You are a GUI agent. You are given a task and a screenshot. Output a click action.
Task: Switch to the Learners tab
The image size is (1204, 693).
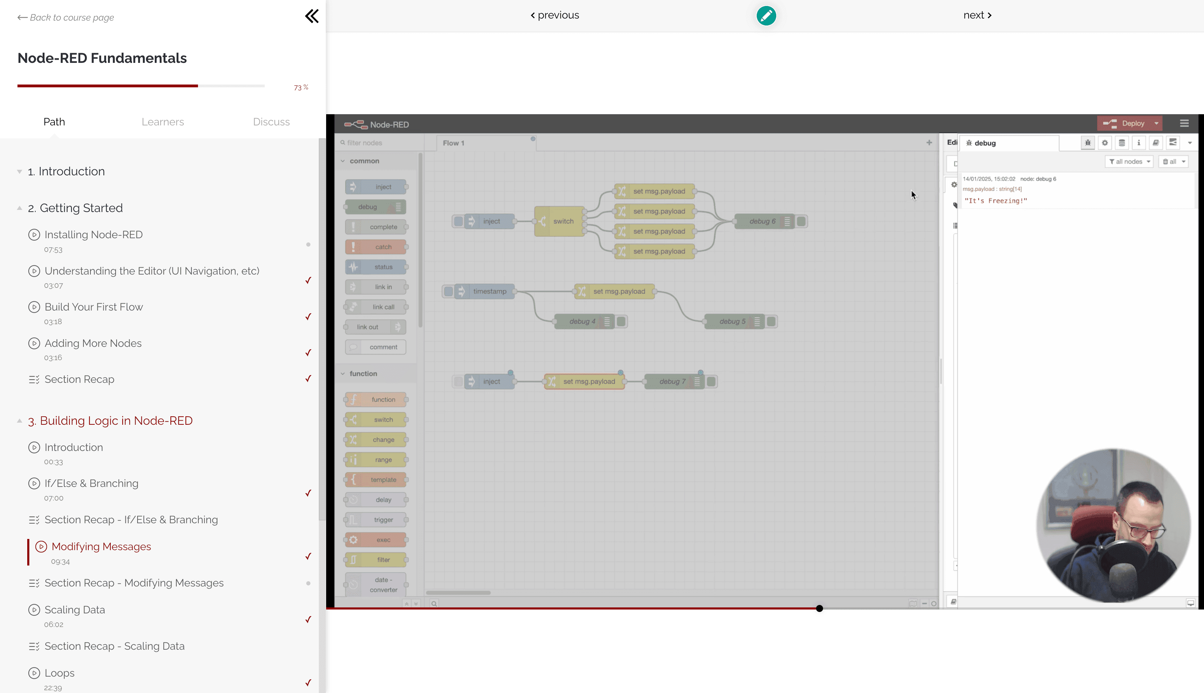(x=162, y=122)
